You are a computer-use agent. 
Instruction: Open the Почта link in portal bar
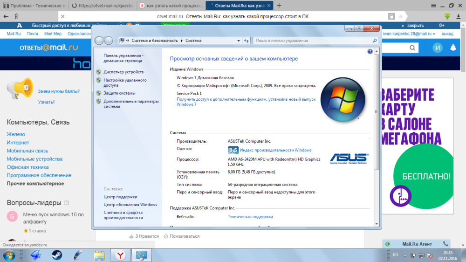tap(33, 34)
